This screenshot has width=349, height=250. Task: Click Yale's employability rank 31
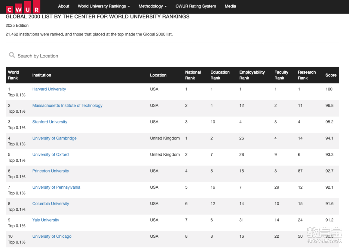(x=241, y=220)
